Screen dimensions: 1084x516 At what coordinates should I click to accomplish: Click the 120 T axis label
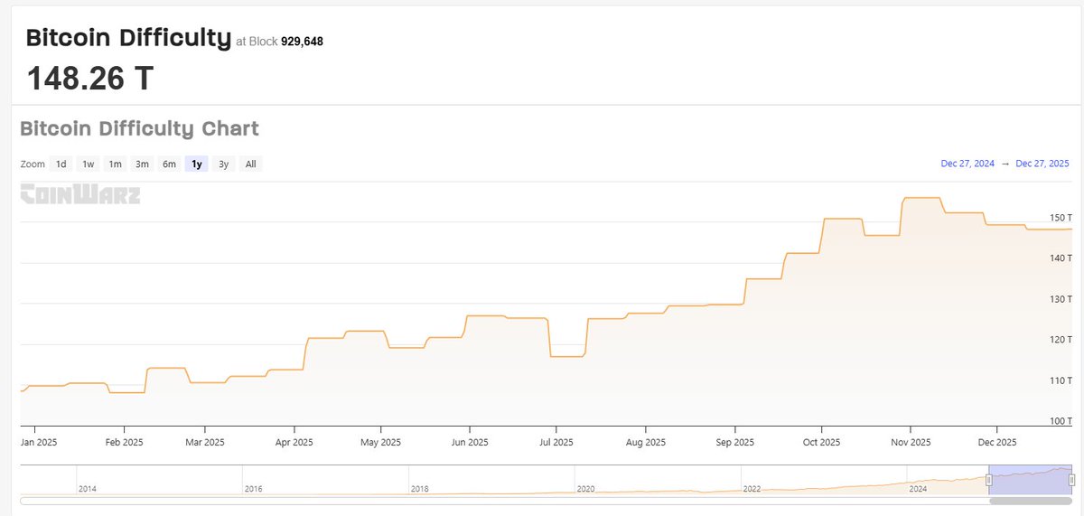tap(1061, 340)
